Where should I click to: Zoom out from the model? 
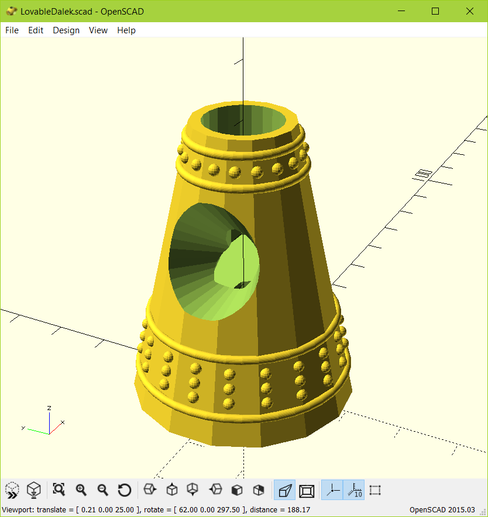(x=102, y=490)
